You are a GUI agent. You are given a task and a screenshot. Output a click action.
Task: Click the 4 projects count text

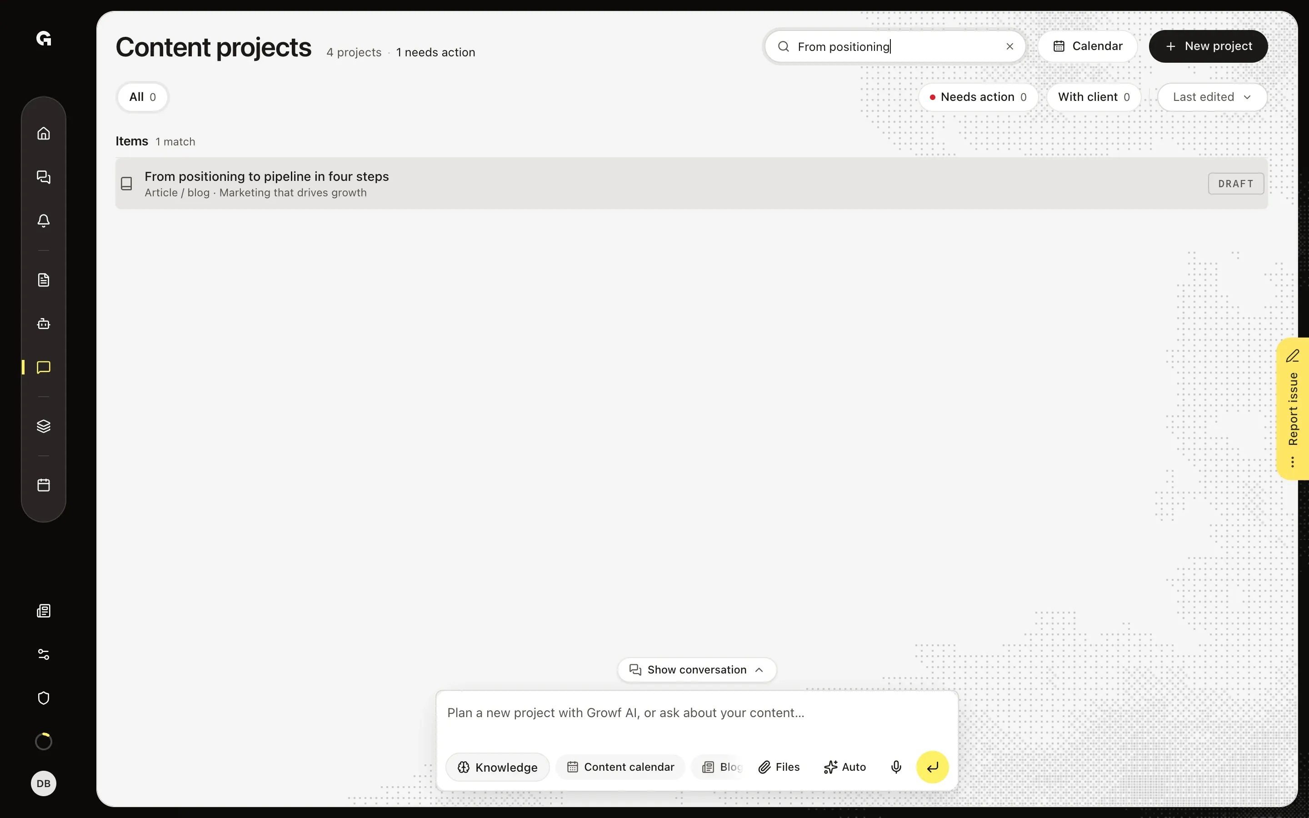pos(354,52)
